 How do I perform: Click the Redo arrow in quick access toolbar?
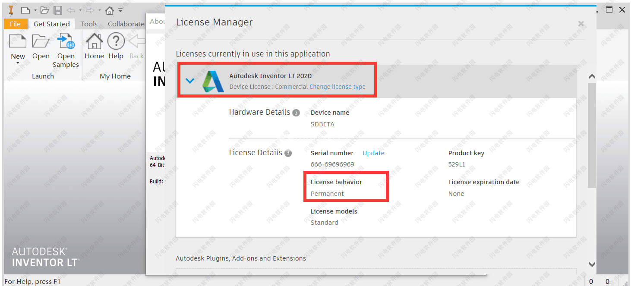pos(91,10)
